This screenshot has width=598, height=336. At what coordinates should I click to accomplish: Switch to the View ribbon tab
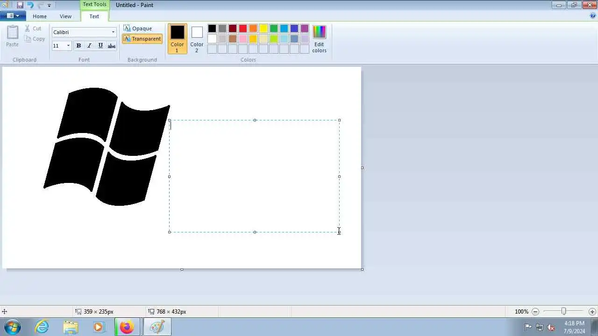tap(65, 16)
